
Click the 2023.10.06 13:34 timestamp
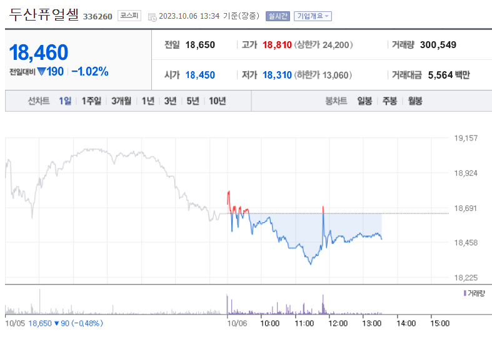[189, 16]
